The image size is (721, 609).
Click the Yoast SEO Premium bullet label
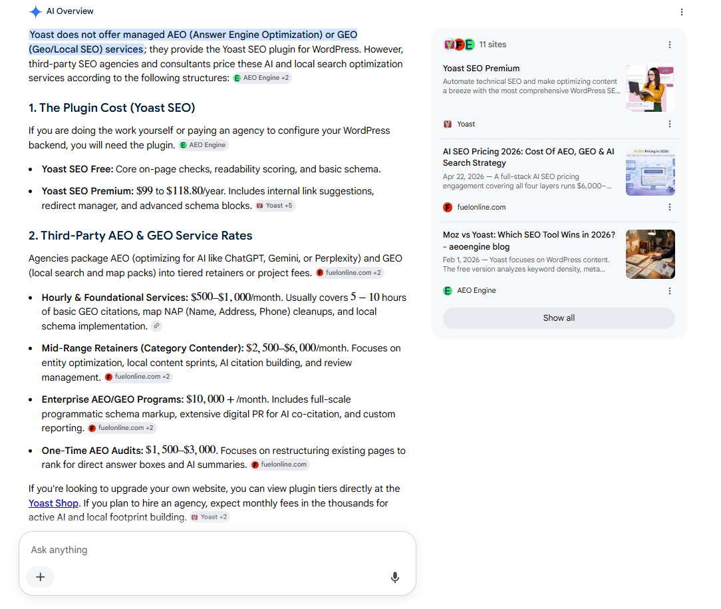click(x=87, y=191)
